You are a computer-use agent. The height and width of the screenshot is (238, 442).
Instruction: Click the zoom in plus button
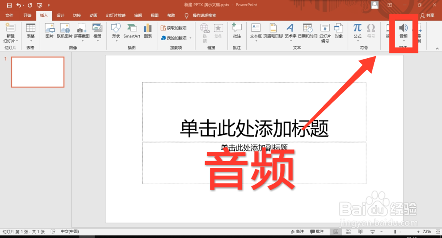point(418,232)
